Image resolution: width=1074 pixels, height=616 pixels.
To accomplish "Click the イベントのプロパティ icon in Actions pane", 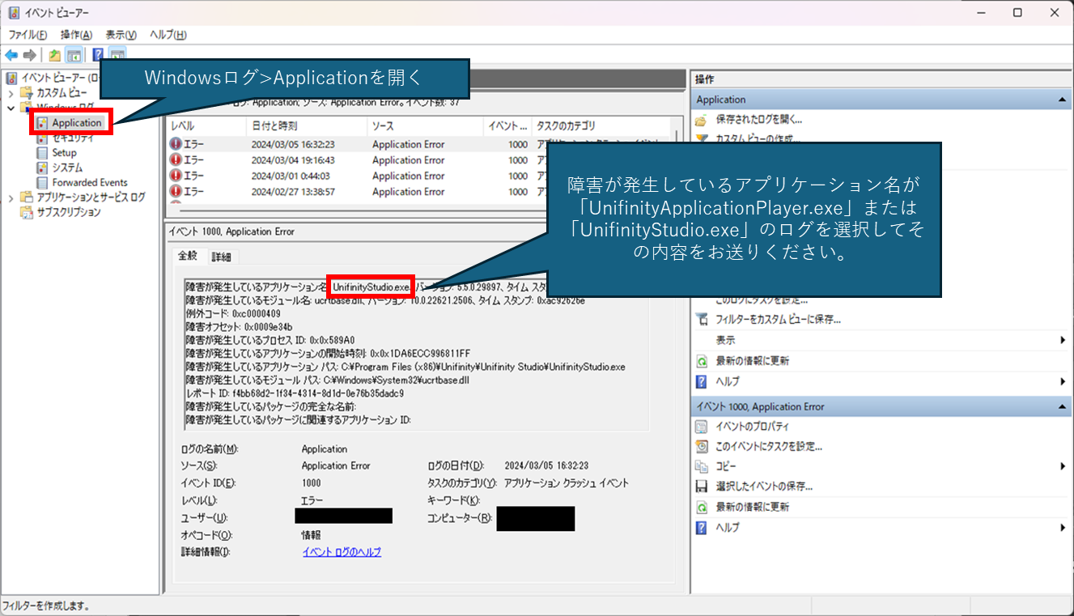I will click(702, 427).
